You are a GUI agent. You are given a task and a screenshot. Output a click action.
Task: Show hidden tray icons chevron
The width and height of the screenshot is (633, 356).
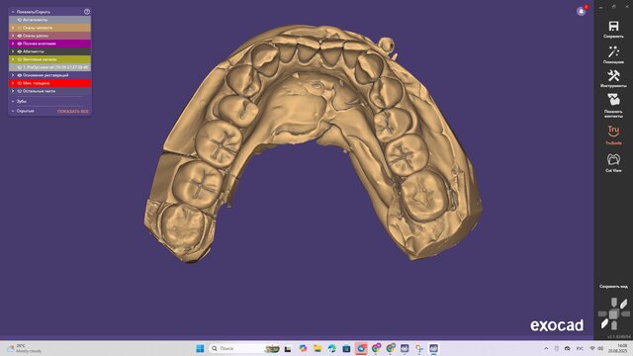pos(546,348)
